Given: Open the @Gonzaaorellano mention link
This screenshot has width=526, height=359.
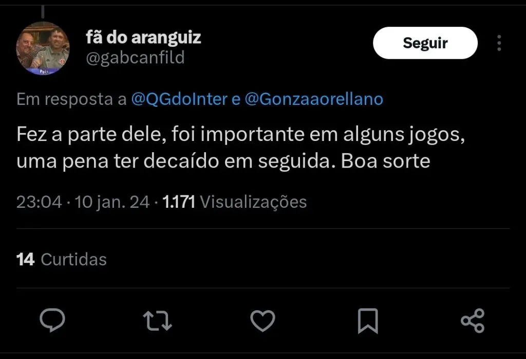Looking at the screenshot, I should 314,99.
